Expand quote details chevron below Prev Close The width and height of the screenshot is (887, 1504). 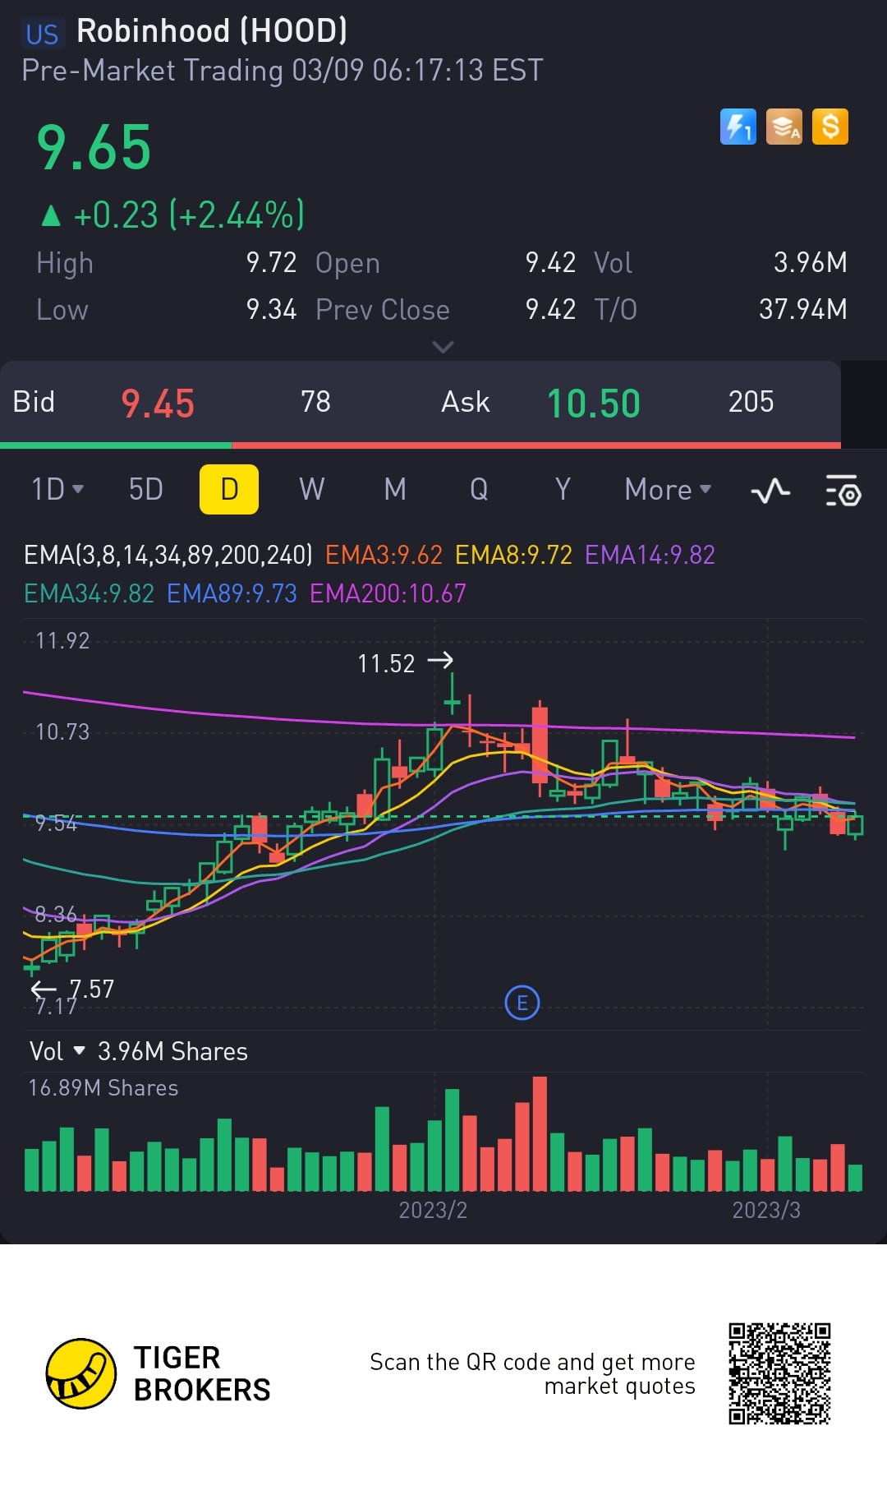pyautogui.click(x=443, y=348)
